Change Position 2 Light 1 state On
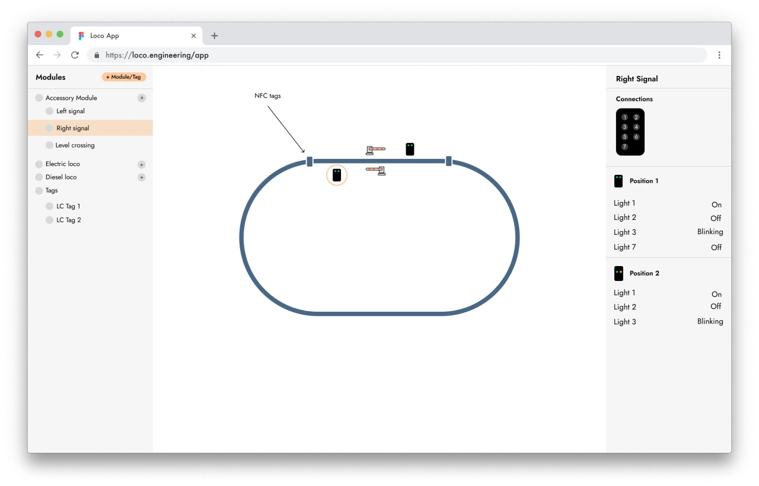759x486 pixels. (x=716, y=294)
